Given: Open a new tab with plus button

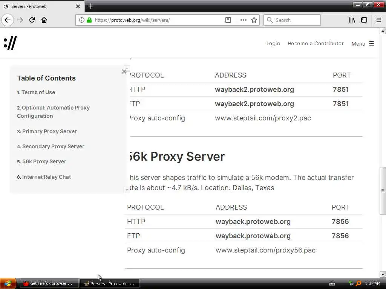Looking at the screenshot, I should [90, 6].
